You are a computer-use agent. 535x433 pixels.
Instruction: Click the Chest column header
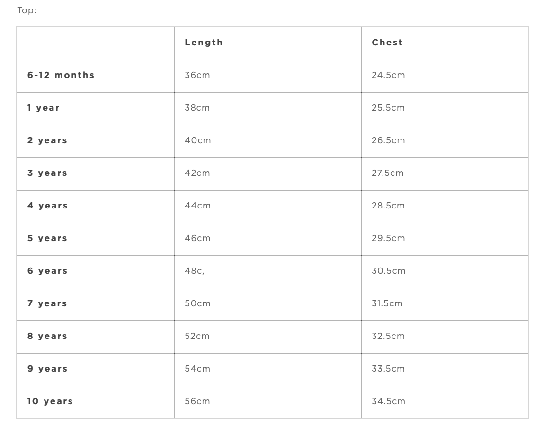[387, 43]
